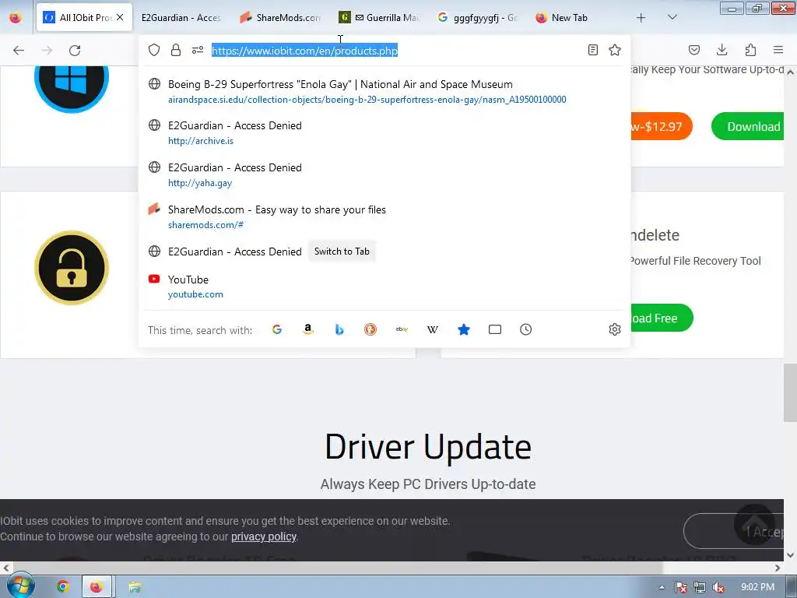Select the yaha.gay E2Guardian suggestion

click(x=384, y=175)
